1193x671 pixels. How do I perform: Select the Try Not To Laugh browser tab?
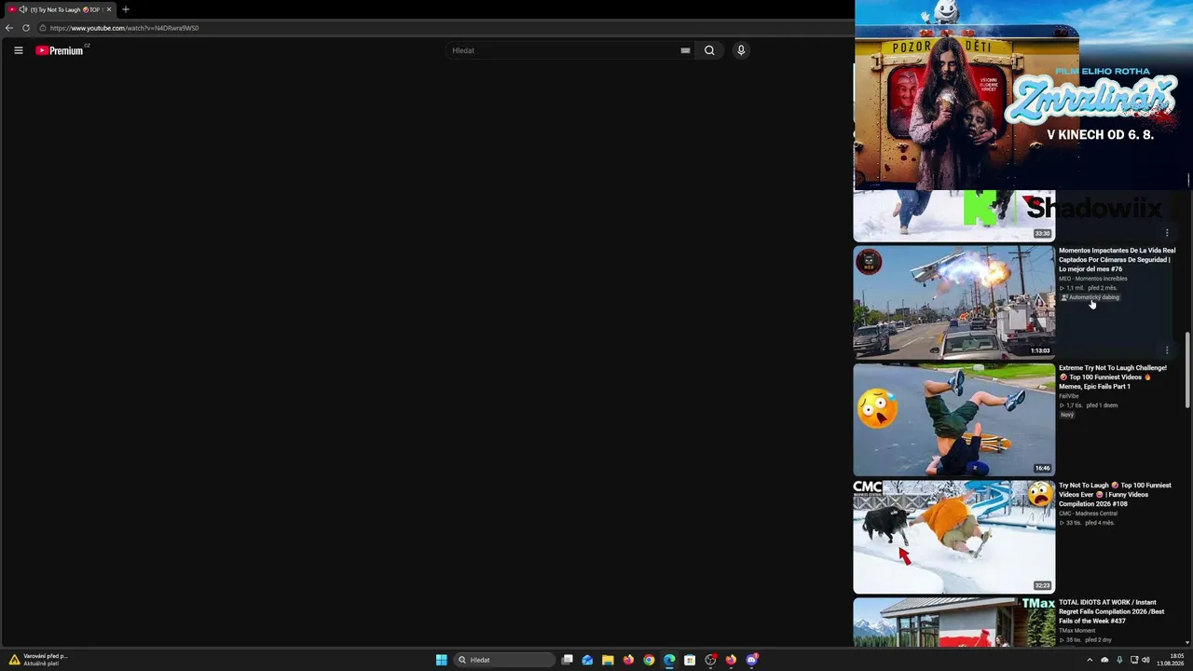click(x=61, y=9)
